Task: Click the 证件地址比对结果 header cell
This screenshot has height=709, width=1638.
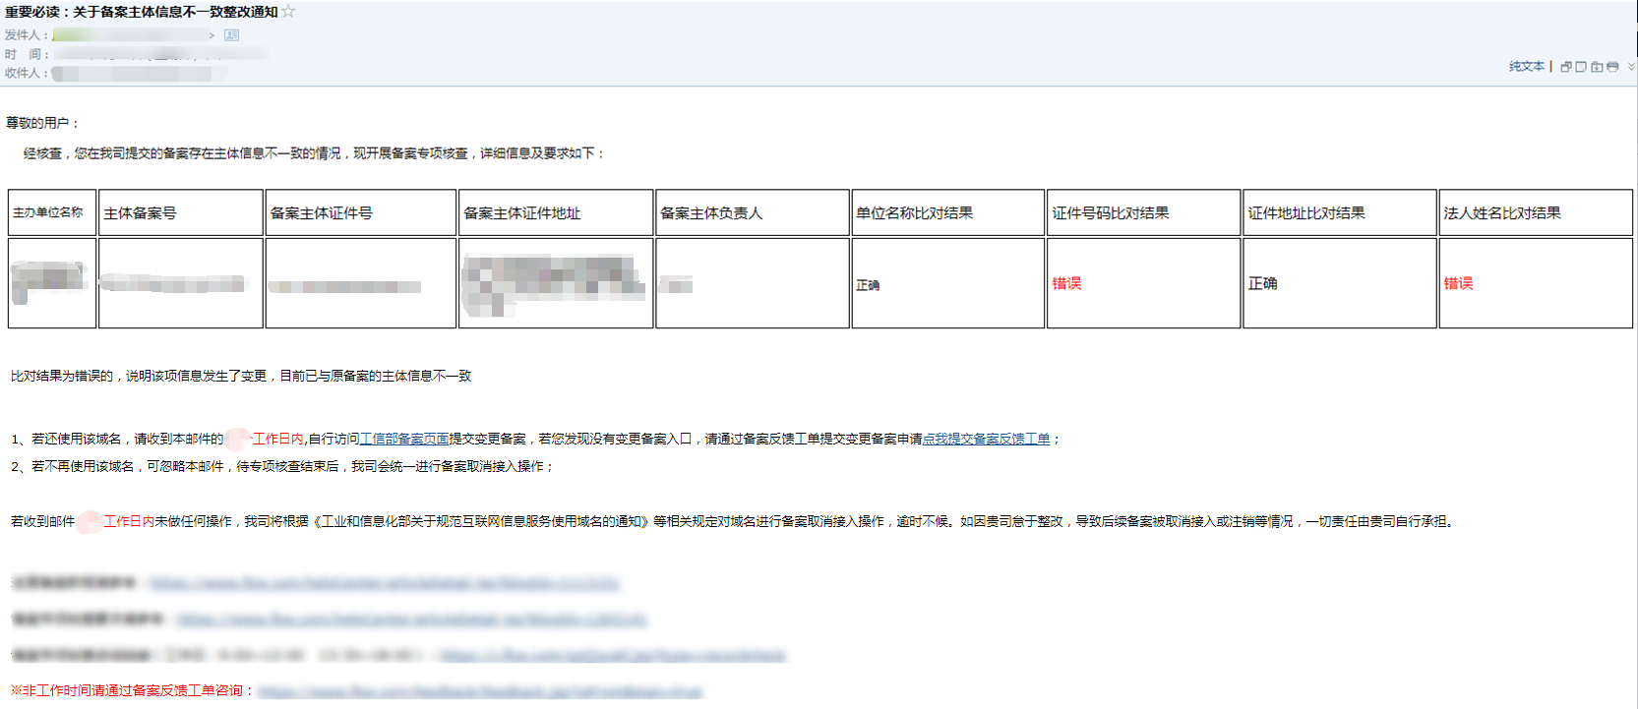Action: 1340,212
